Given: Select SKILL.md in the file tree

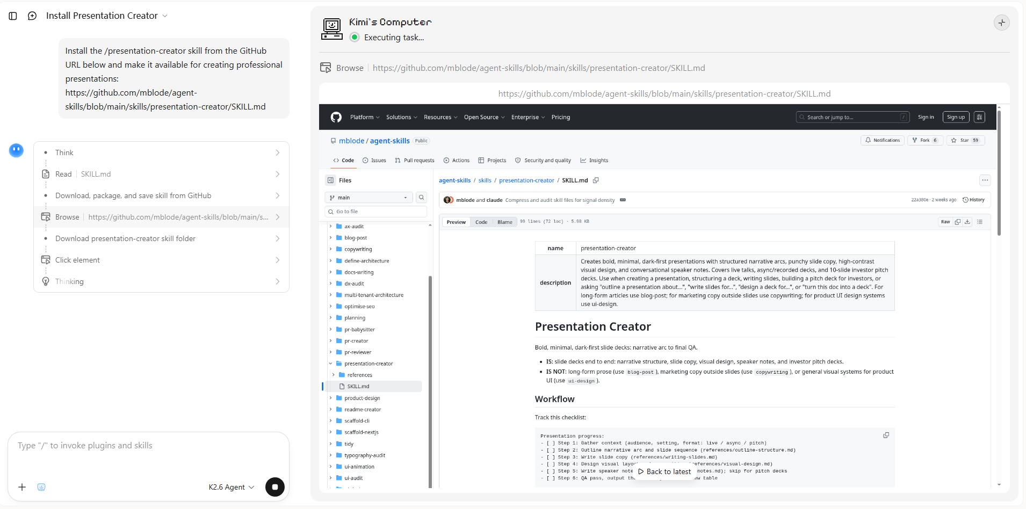Looking at the screenshot, I should coord(373,387).
